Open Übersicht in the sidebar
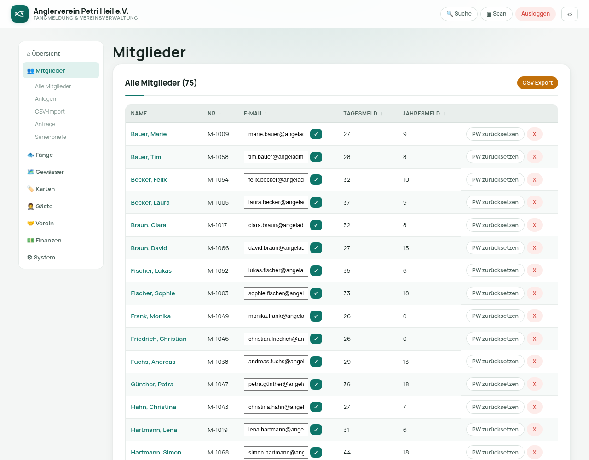Screen dimensions: 589x460 (61, 54)
